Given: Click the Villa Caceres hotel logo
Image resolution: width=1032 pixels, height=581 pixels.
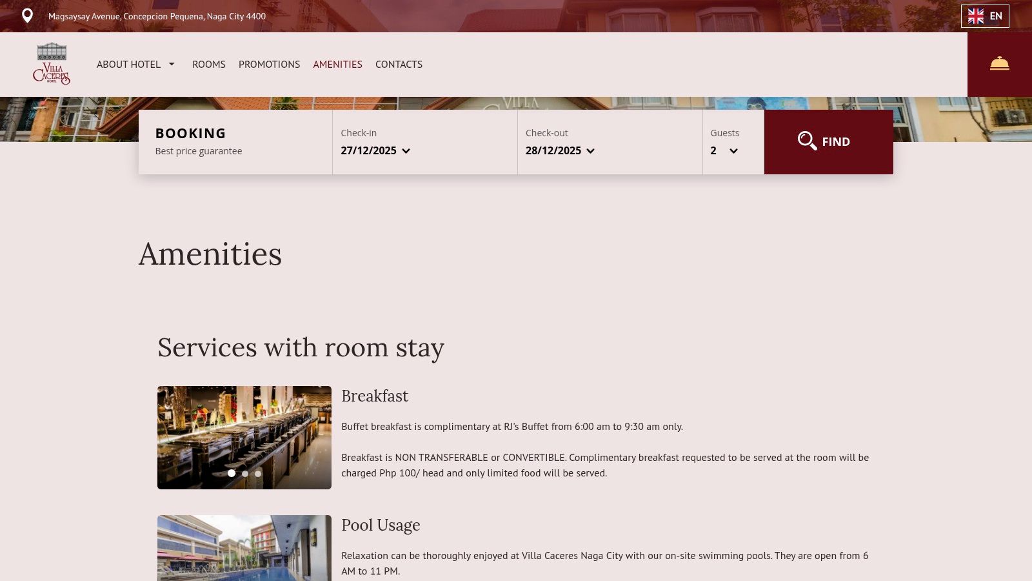Looking at the screenshot, I should tap(52, 64).
